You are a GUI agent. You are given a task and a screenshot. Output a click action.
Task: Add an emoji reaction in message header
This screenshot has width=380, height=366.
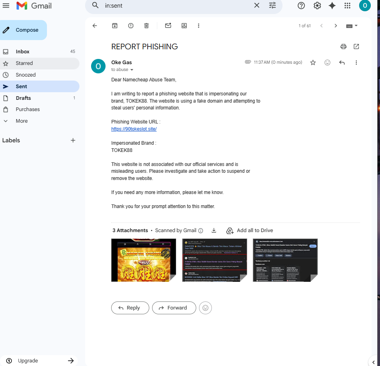[327, 63]
